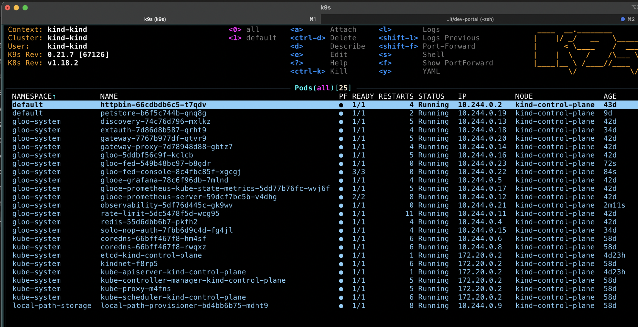Click the Pods(all)[25] title
The width and height of the screenshot is (638, 327).
(323, 88)
